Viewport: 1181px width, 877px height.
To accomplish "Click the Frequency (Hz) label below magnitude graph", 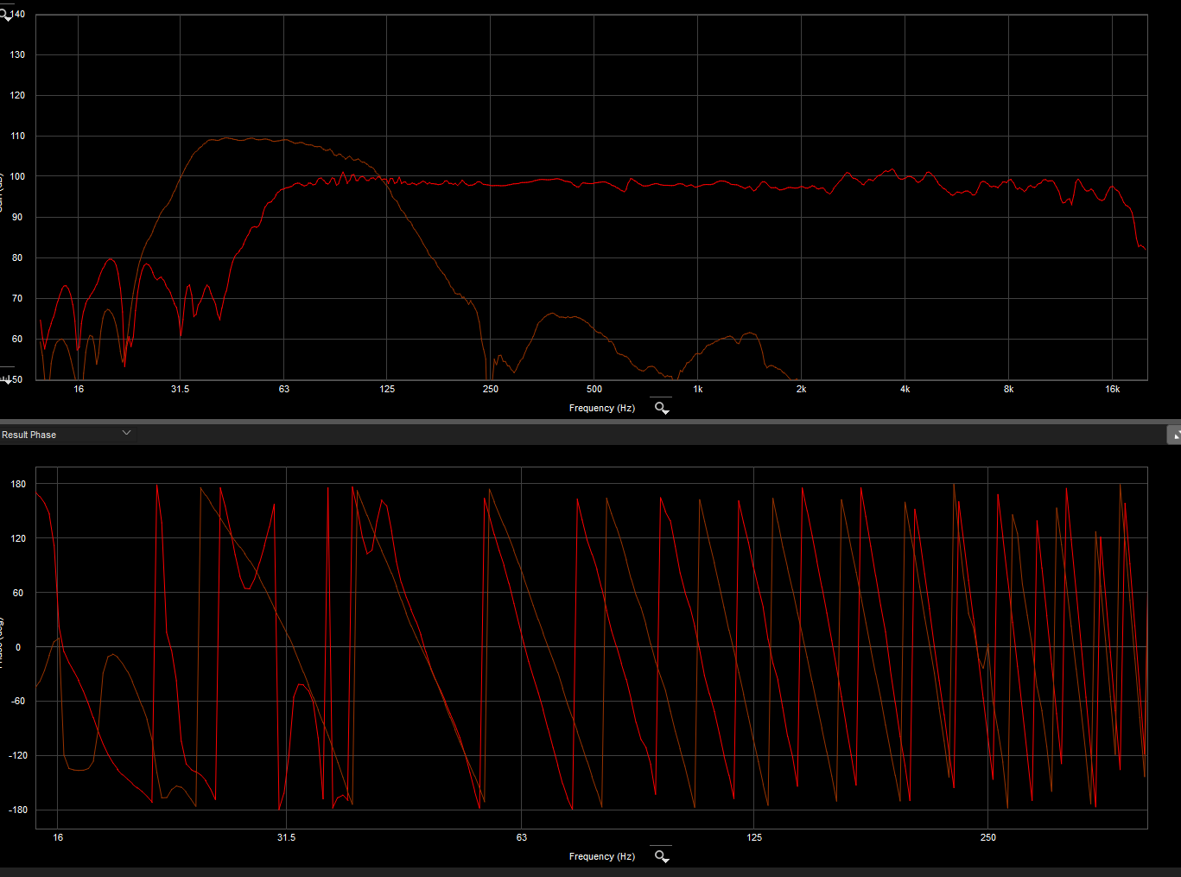I will (x=601, y=408).
